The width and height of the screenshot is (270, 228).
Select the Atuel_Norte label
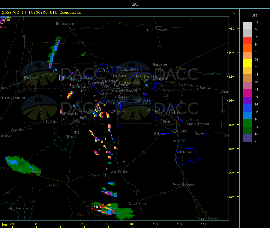point(142,101)
